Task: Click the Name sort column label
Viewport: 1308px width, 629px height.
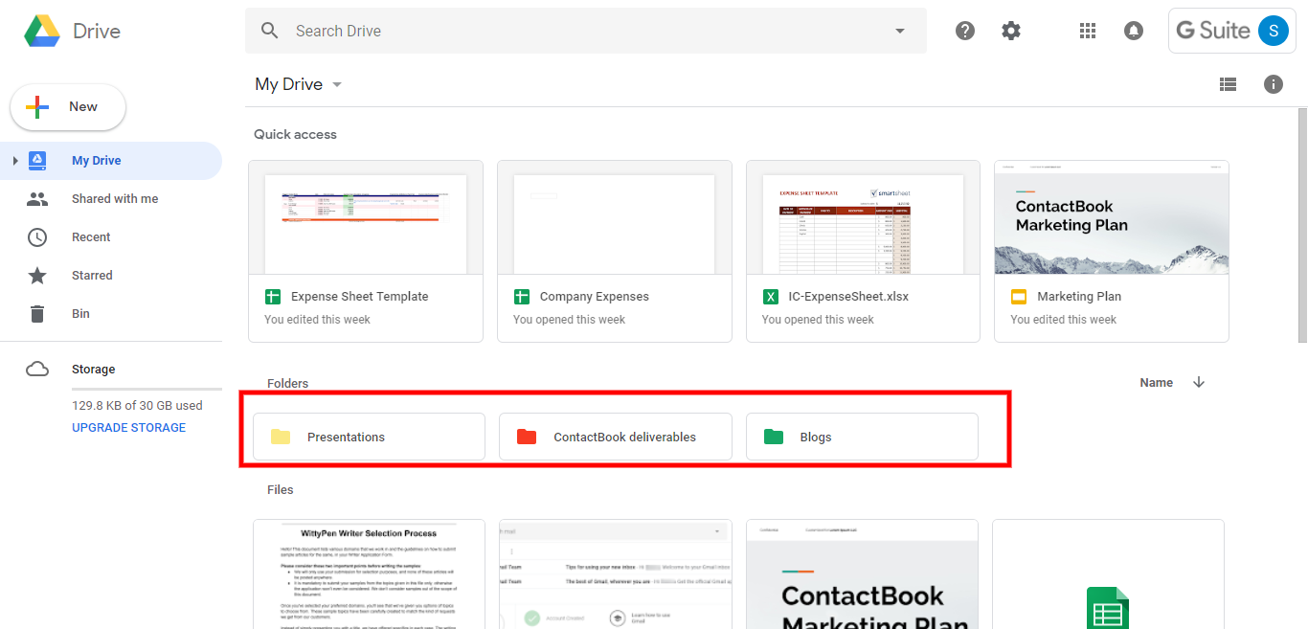Action: click(x=1156, y=383)
